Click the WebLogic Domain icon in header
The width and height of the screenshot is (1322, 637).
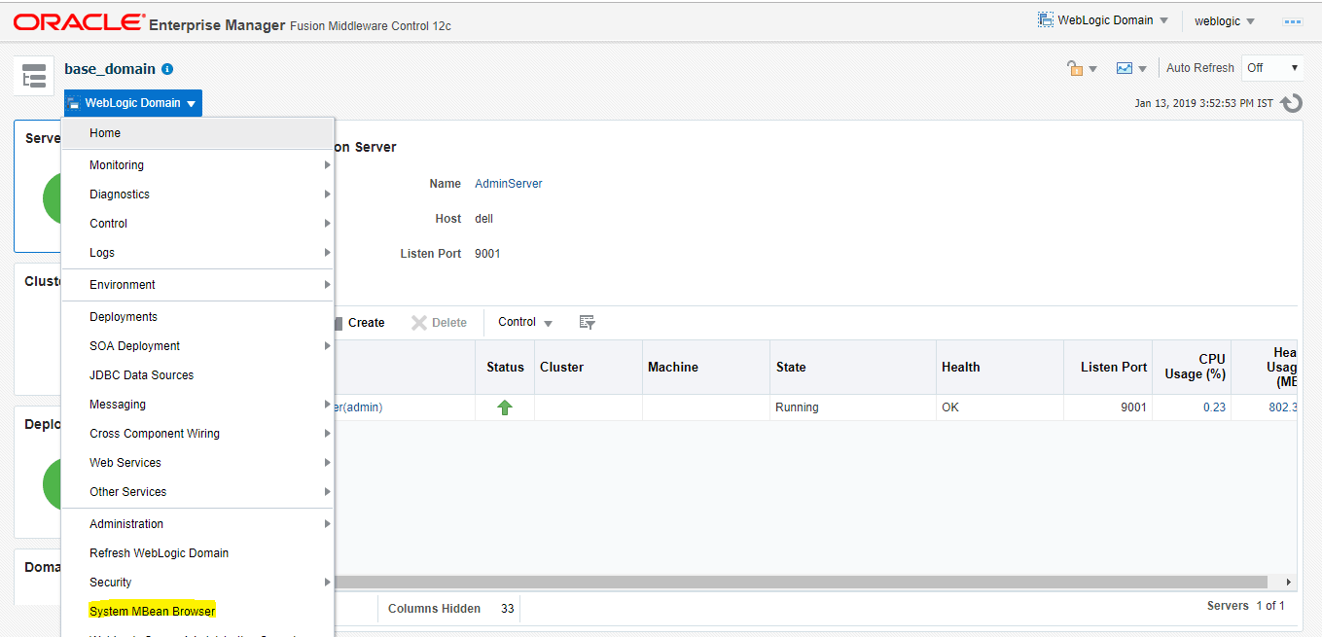pyautogui.click(x=1047, y=19)
